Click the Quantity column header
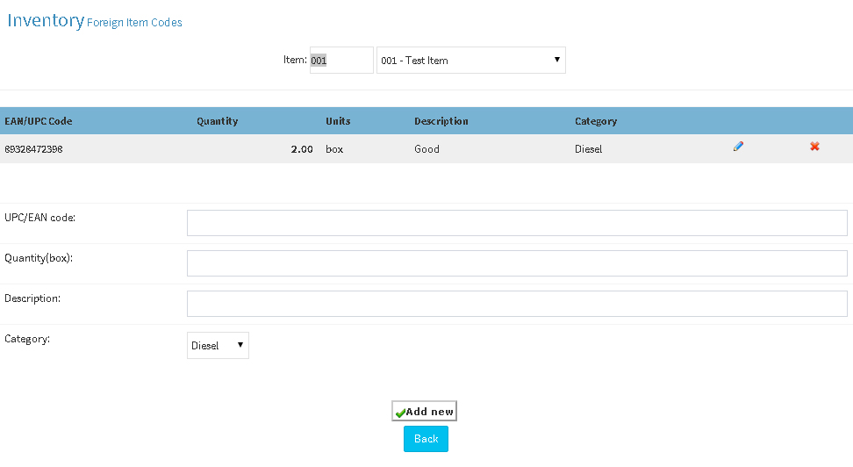The image size is (853, 467). click(x=217, y=121)
